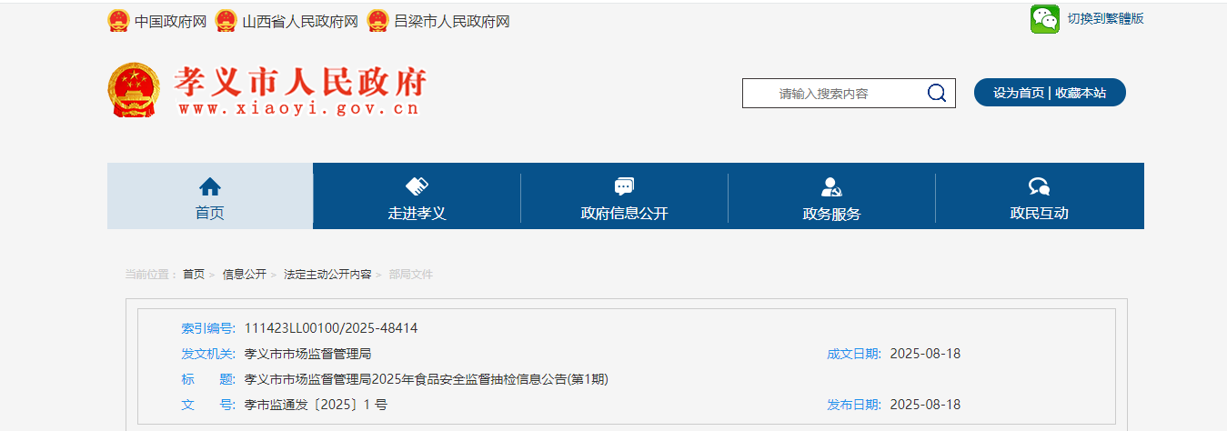Viewport: 1227px width, 431px height.
Task: Click index number 111423LL00100/2025-48414
Action: tap(331, 328)
